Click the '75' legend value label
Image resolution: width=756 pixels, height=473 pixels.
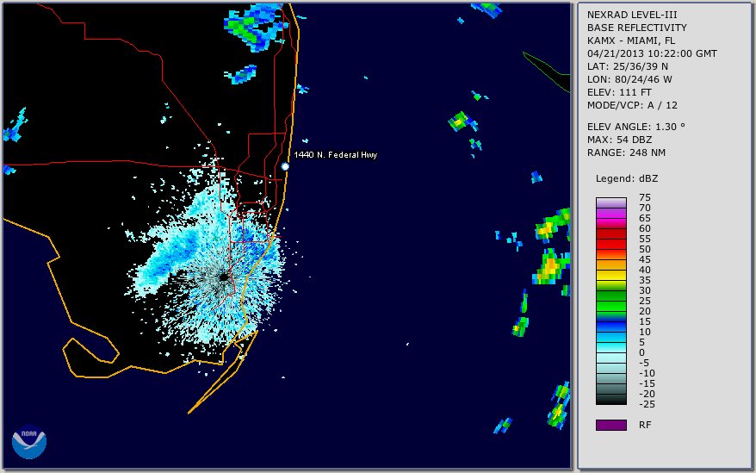(645, 197)
